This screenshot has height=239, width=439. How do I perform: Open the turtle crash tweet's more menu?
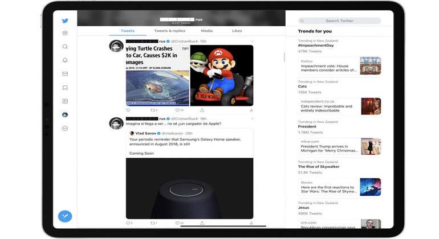tap(252, 42)
